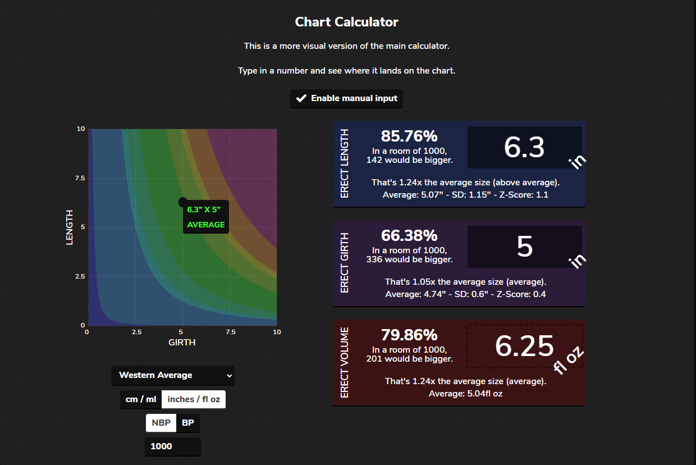The width and height of the screenshot is (696, 465).
Task: Edit the erect length input 6.3
Action: coord(524,147)
